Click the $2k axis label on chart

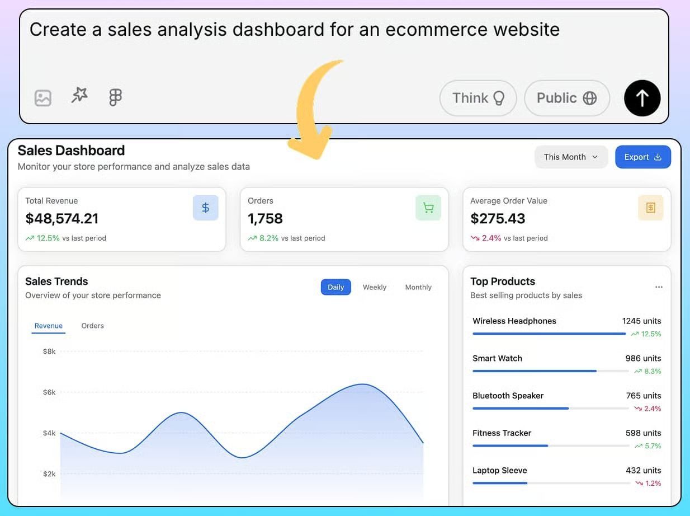[x=49, y=474]
